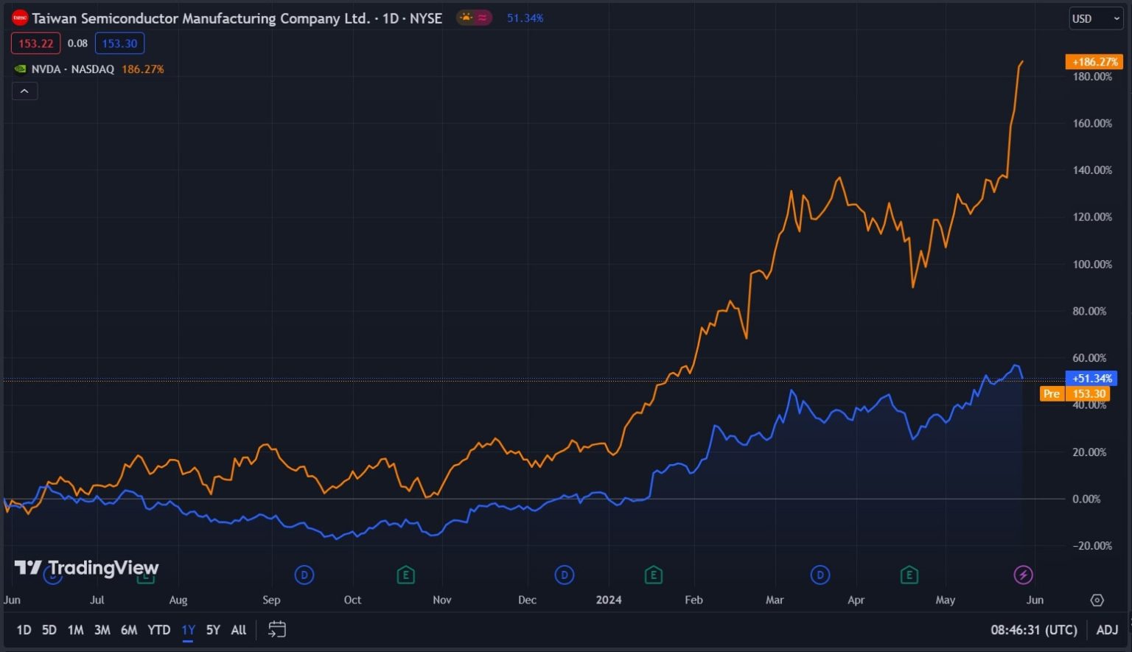Open the USD currency dropdown

[1096, 18]
